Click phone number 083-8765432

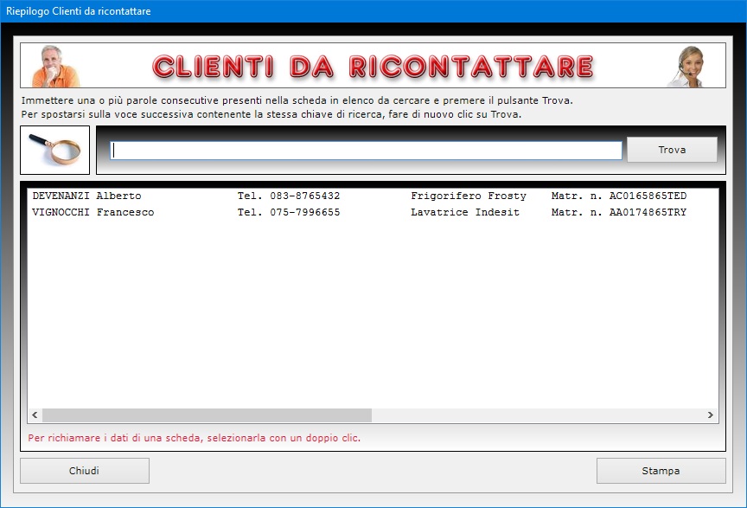305,196
